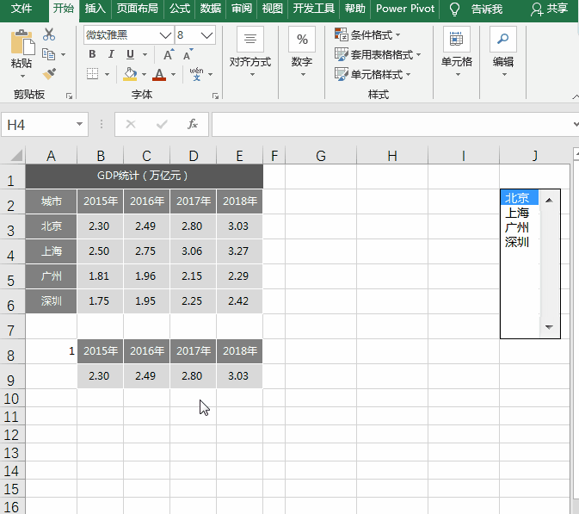Apply fill color bucket

(x=130, y=74)
